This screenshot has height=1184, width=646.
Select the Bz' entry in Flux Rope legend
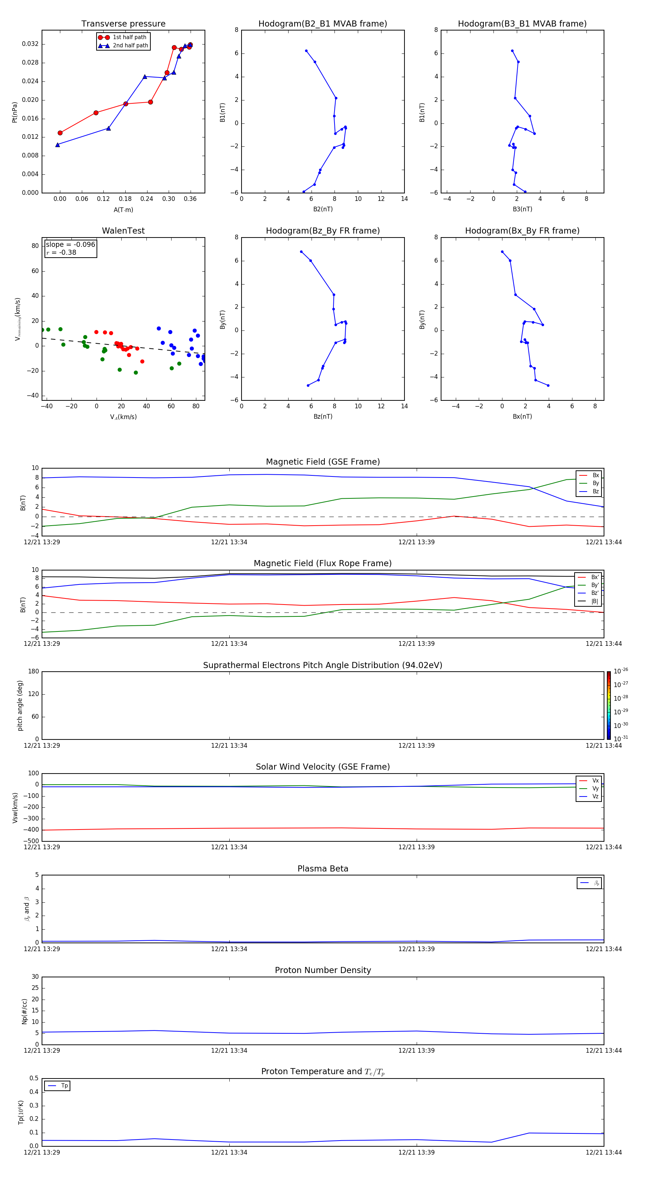(x=588, y=593)
